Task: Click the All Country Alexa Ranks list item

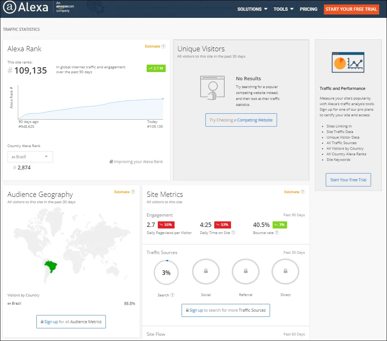Action: [346, 154]
